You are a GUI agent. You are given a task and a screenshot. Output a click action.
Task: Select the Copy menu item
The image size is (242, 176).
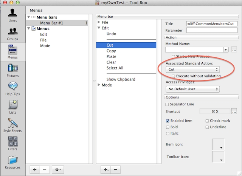[111, 51]
